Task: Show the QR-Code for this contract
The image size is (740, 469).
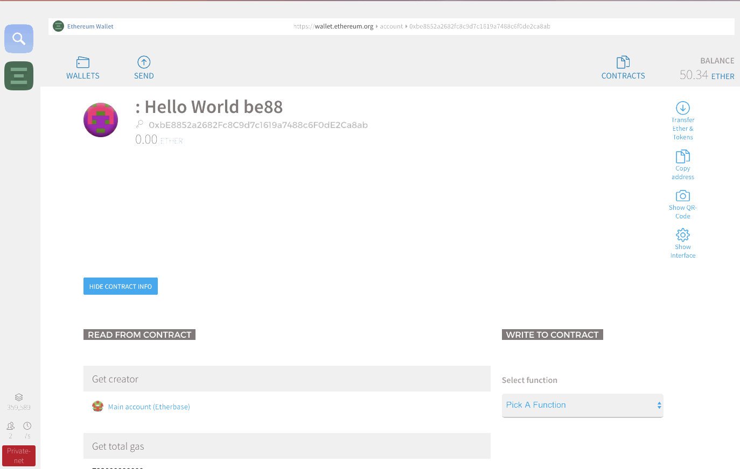Action: (683, 204)
